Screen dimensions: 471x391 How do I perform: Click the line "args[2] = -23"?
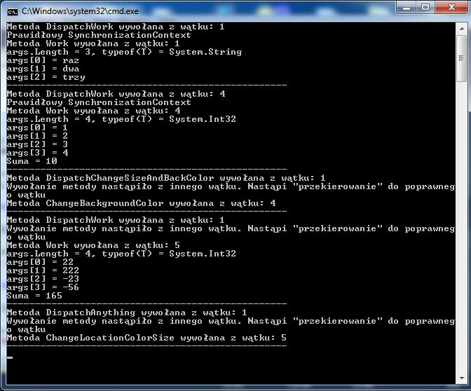[x=43, y=279]
